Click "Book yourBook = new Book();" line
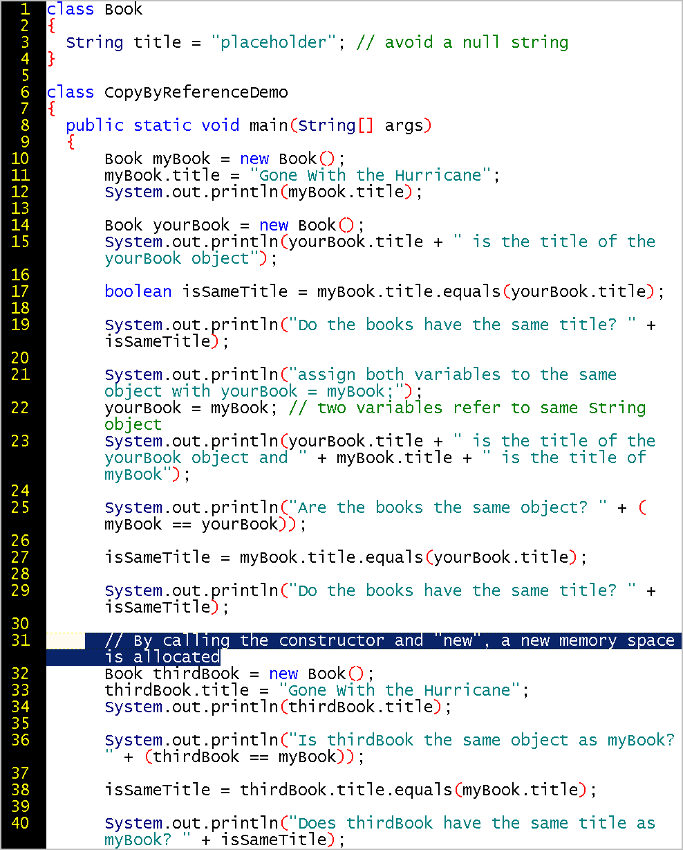Viewport: 683px width, 850px height. (234, 226)
